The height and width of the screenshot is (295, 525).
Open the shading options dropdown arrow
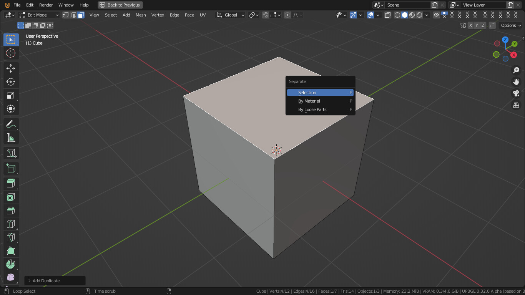[427, 15]
